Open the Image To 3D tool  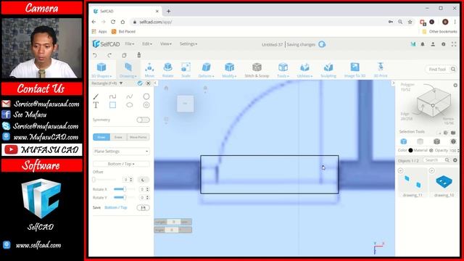pyautogui.click(x=355, y=70)
